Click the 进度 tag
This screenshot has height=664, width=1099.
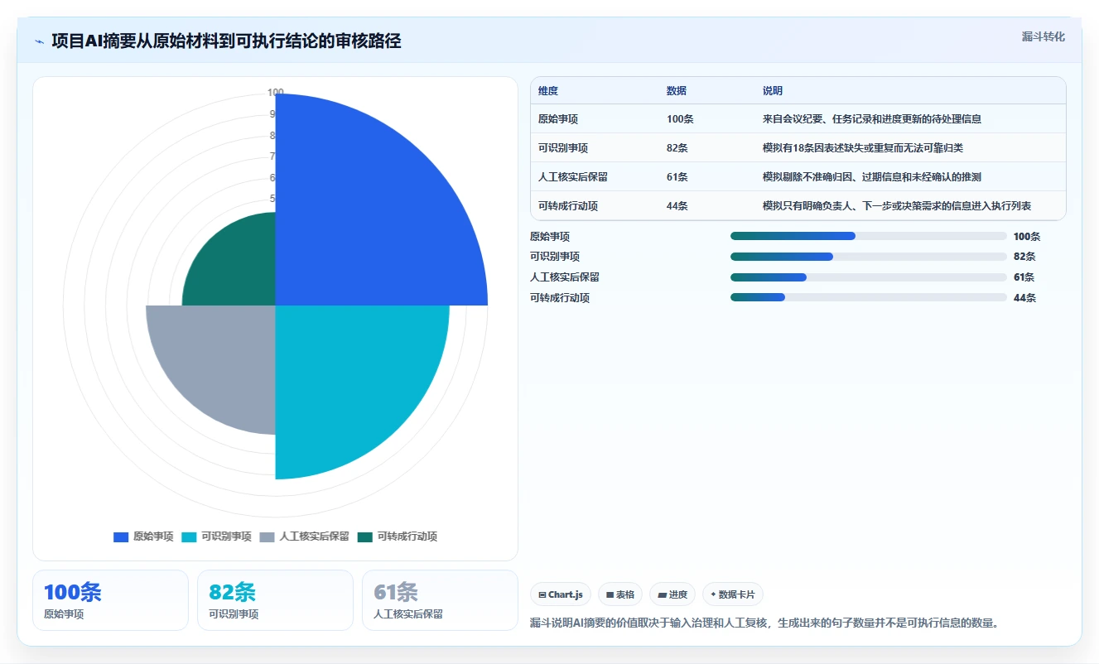click(672, 594)
